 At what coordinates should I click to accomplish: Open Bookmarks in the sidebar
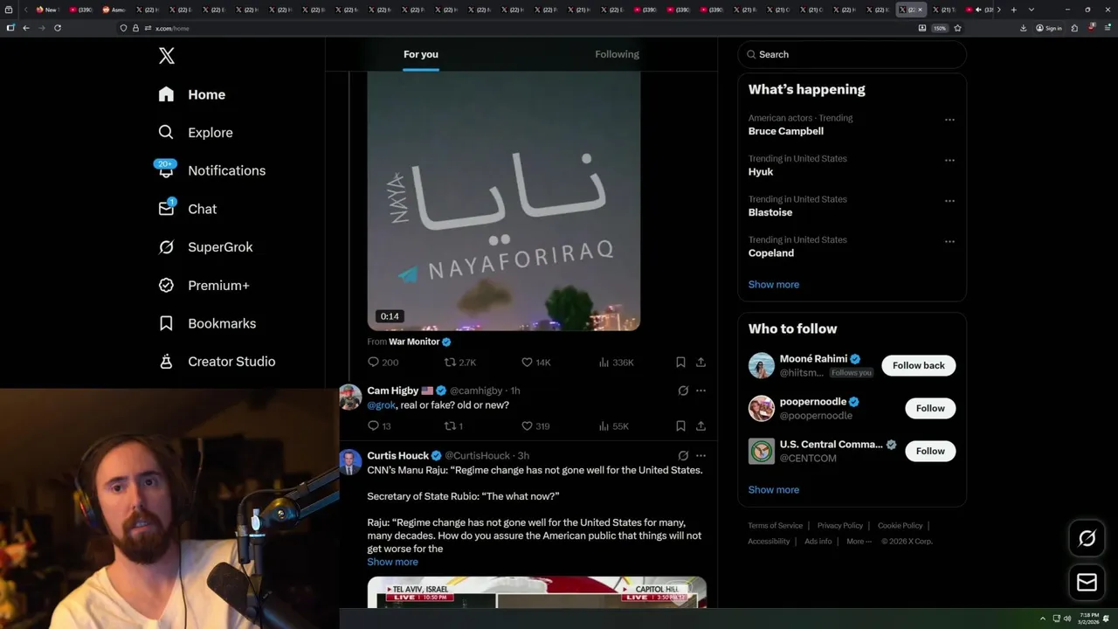[x=207, y=323]
